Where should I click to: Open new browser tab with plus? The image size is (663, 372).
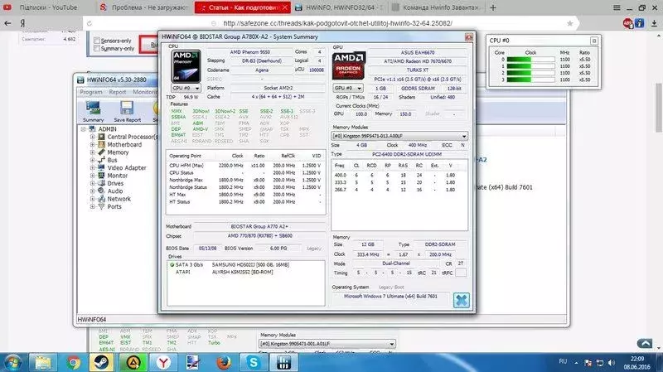pos(493,7)
